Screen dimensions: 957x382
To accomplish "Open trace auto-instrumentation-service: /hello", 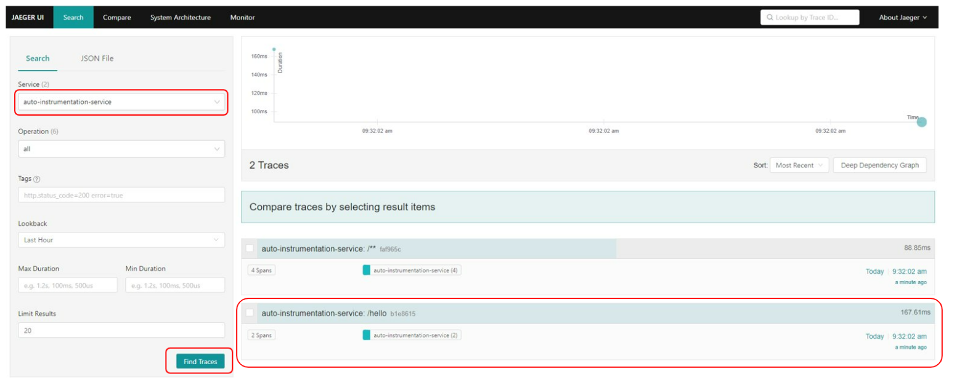I will [x=324, y=313].
